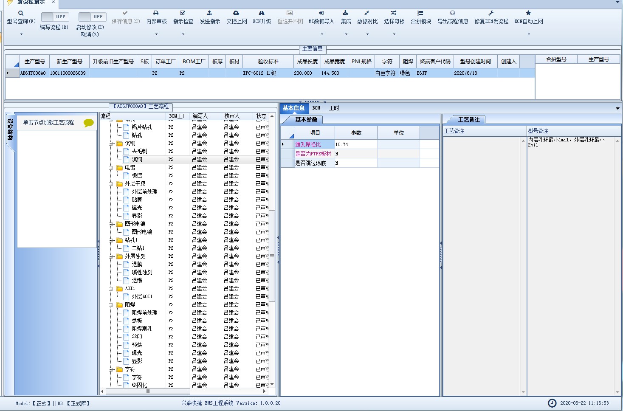This screenshot has width=623, height=411.
Task: Click the 通孔厚径比 value cell 10.74
Action: (x=356, y=144)
